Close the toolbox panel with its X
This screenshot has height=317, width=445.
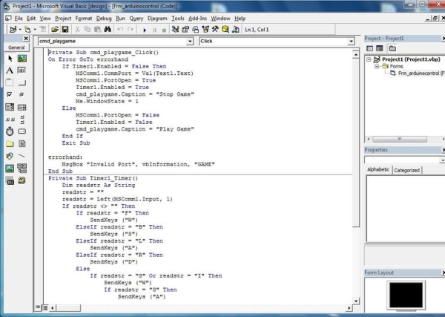26,38
